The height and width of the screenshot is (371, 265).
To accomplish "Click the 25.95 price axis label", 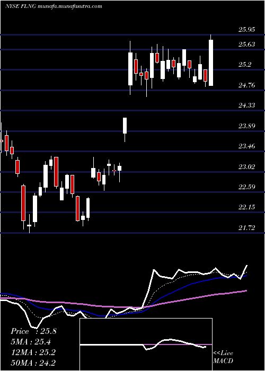I will point(247,30).
